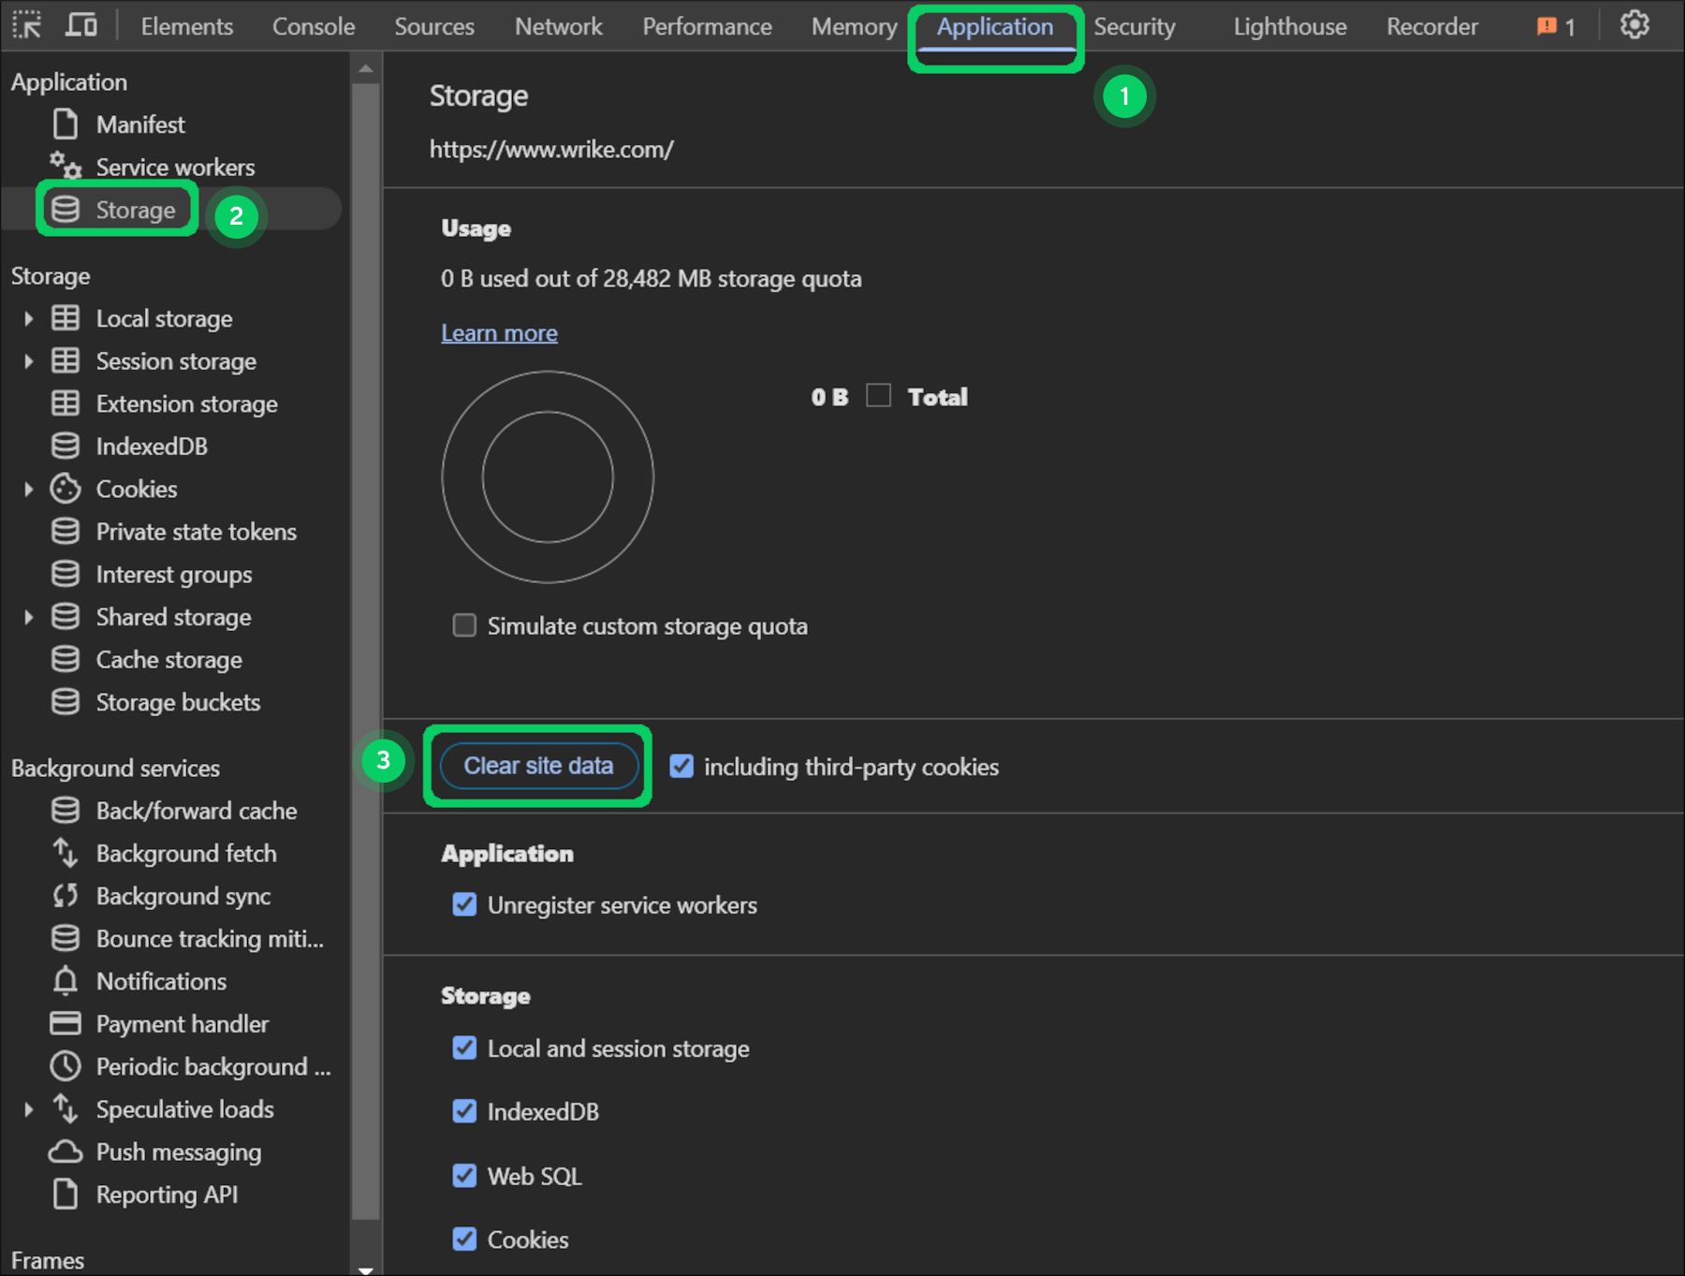Switch to the Network tab
Viewport: 1685px width, 1276px height.
pyautogui.click(x=558, y=26)
